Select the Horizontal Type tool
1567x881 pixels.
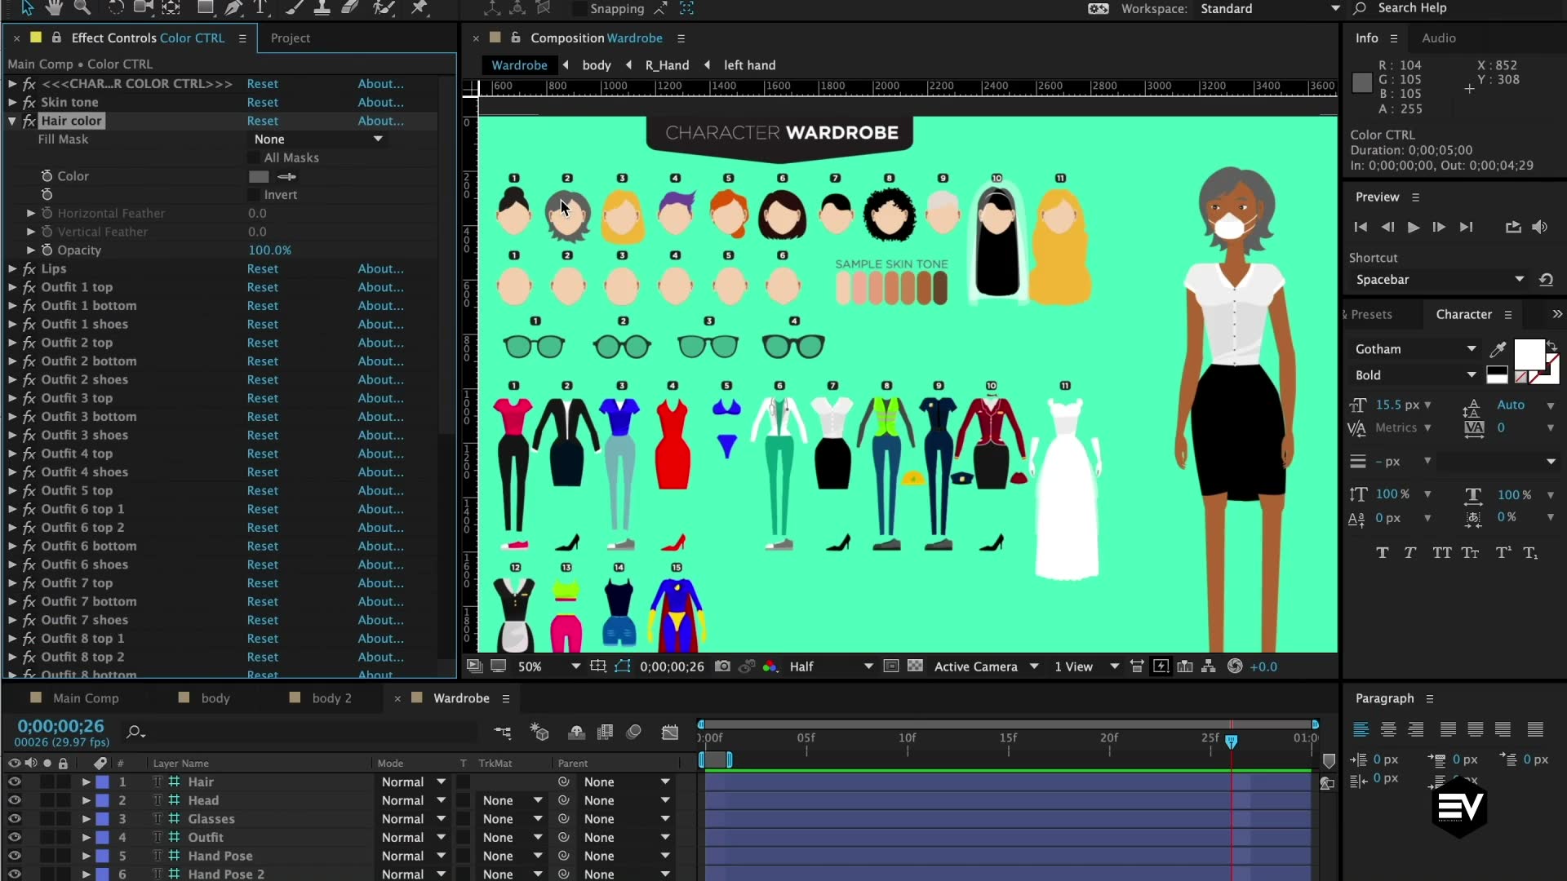click(x=261, y=7)
